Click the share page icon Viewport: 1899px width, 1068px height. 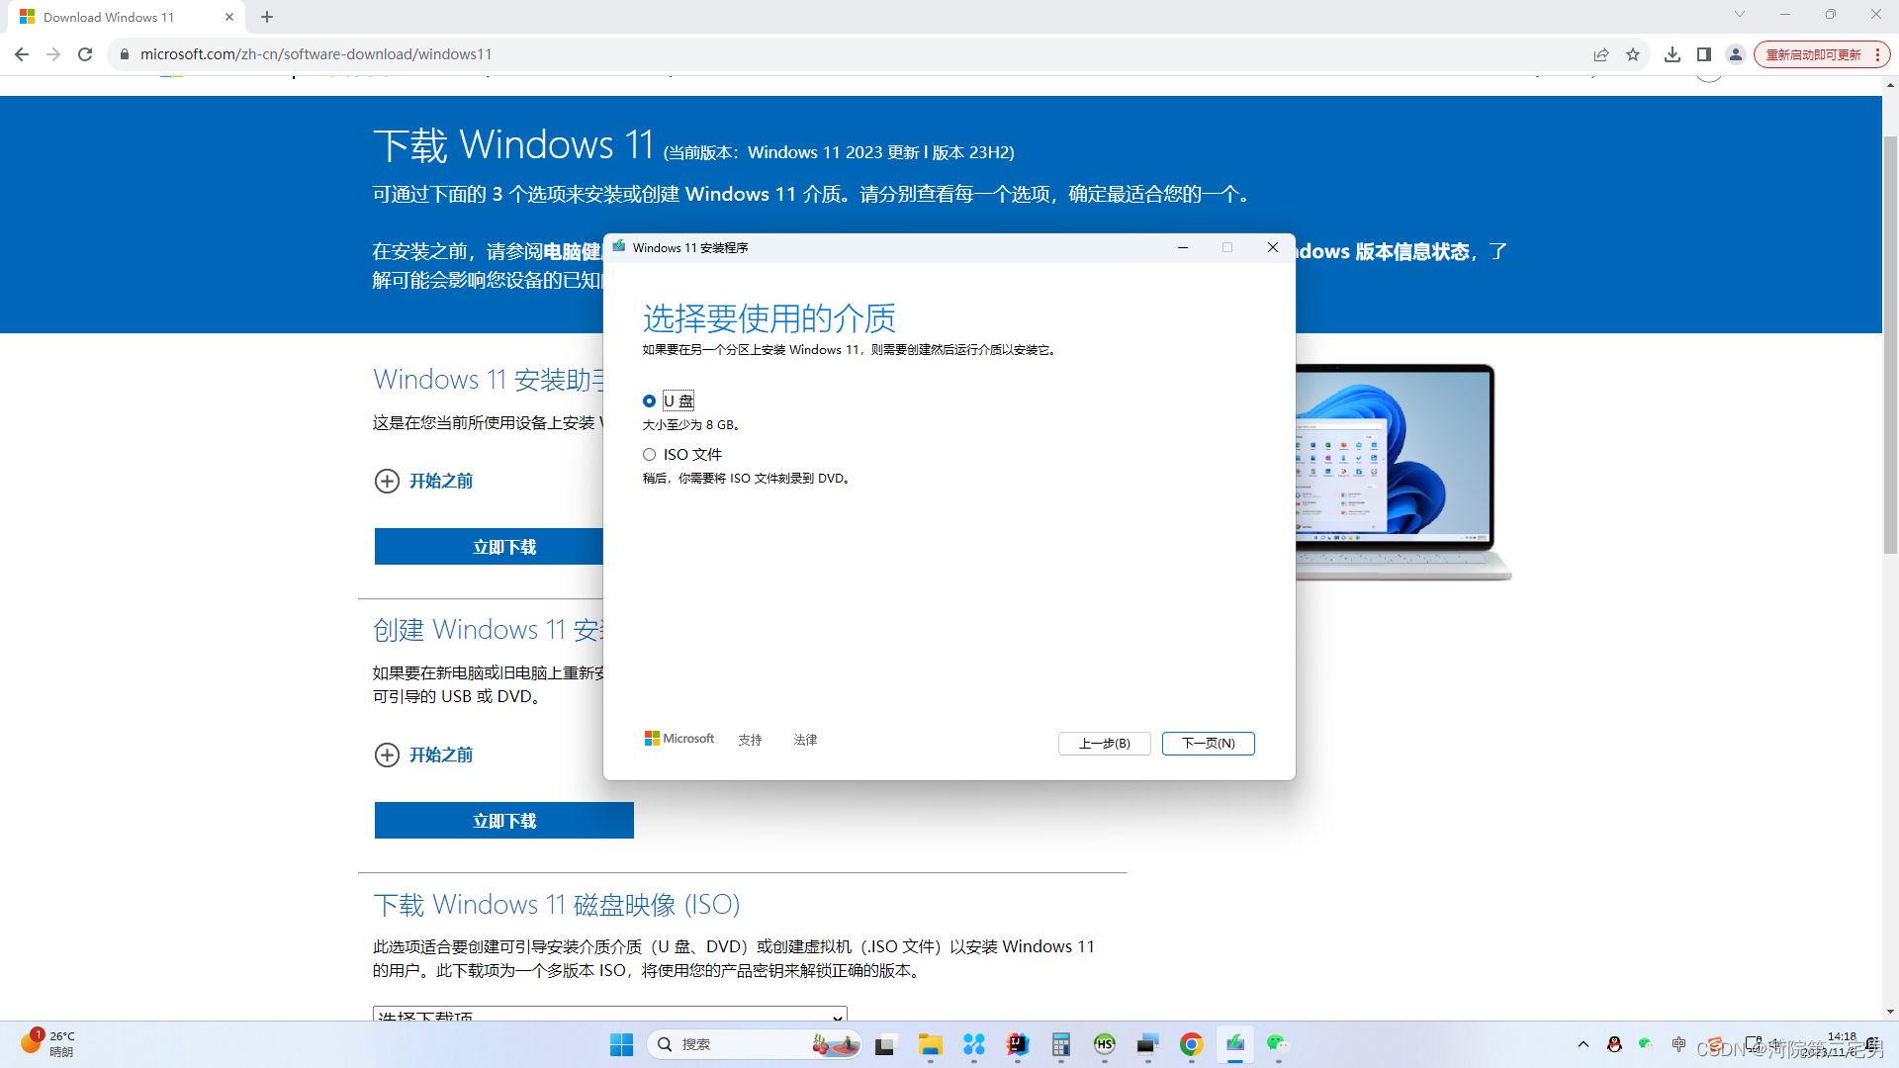click(x=1600, y=54)
